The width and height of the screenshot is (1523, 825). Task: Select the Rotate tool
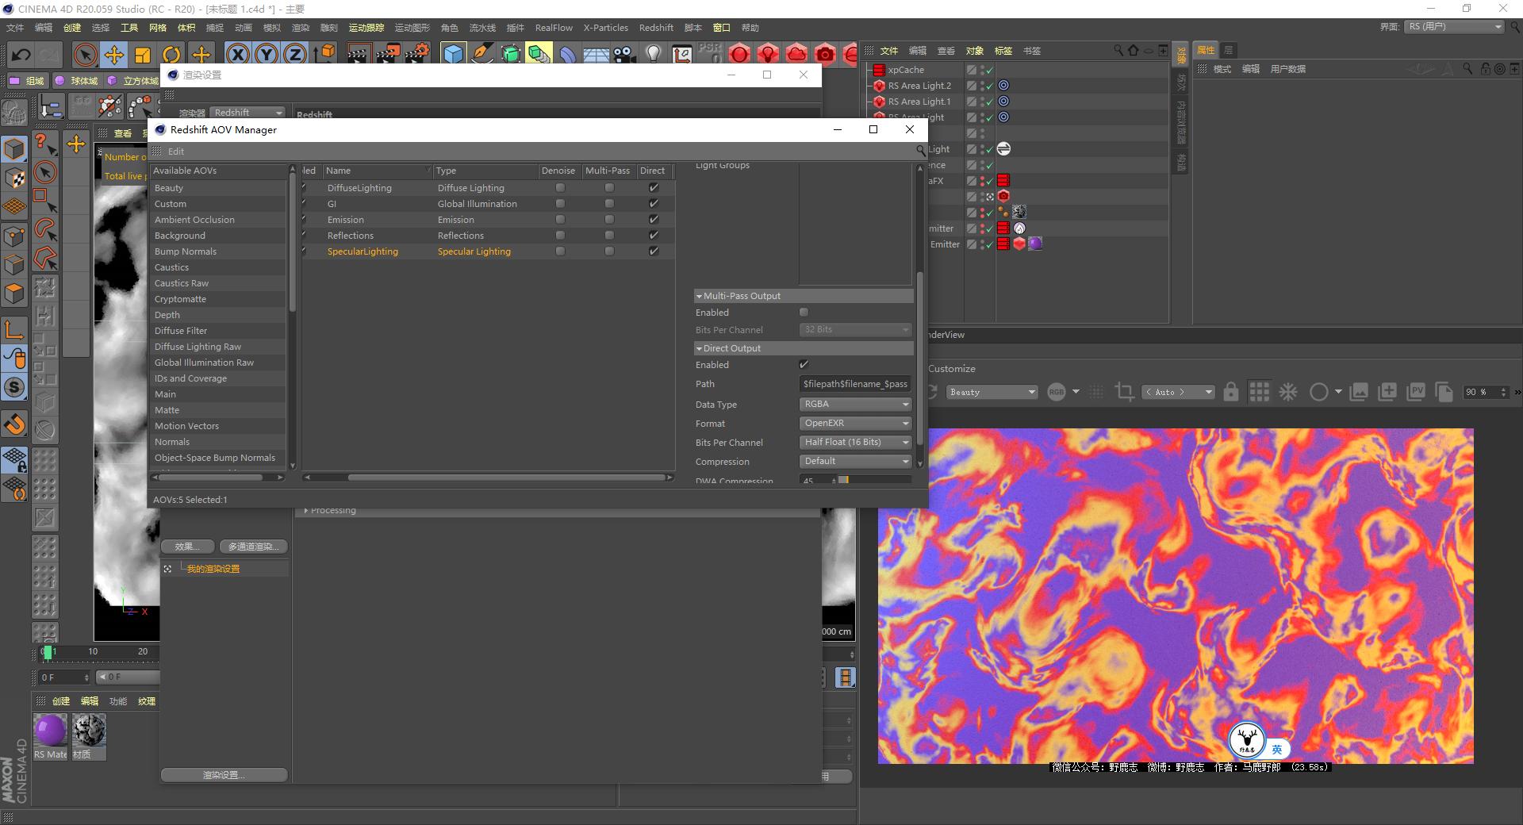tap(171, 54)
